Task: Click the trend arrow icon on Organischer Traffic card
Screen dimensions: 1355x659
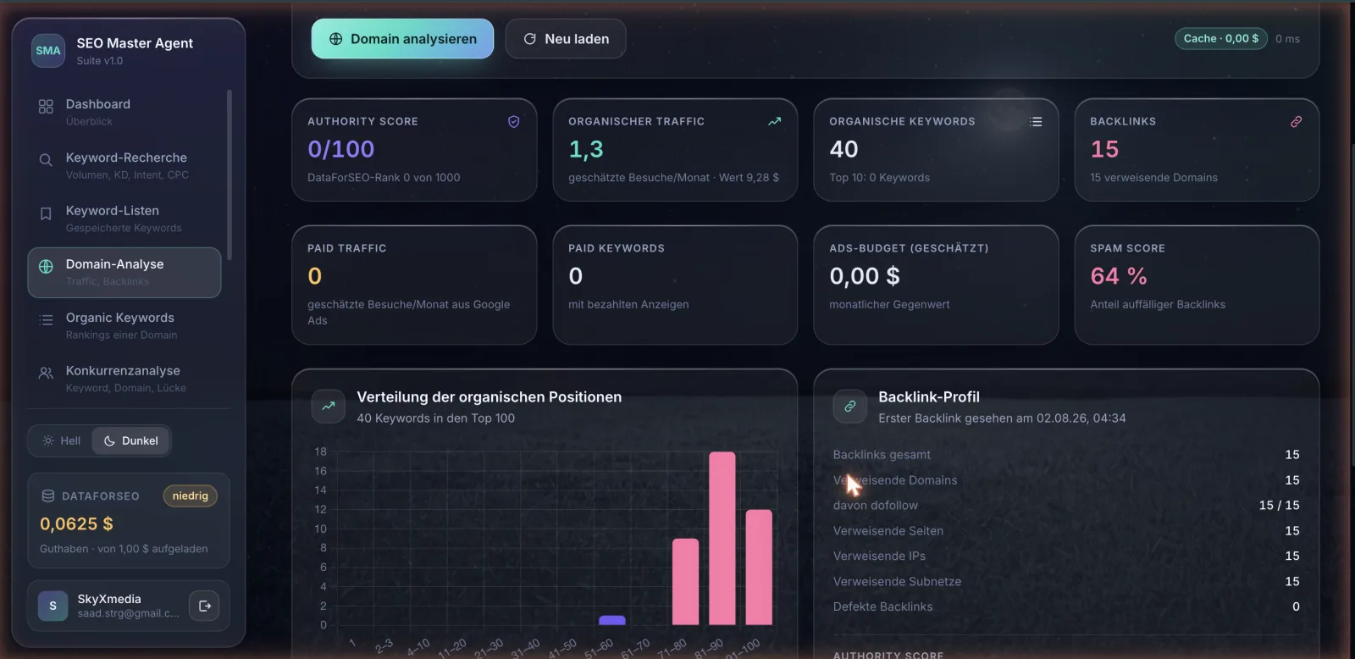Action: click(x=774, y=122)
